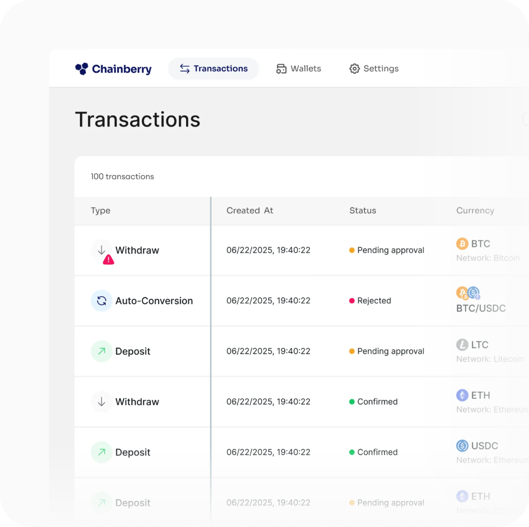Image resolution: width=529 pixels, height=527 pixels.
Task: Click the green Deposit arrow icon for LTC
Action: click(x=102, y=351)
